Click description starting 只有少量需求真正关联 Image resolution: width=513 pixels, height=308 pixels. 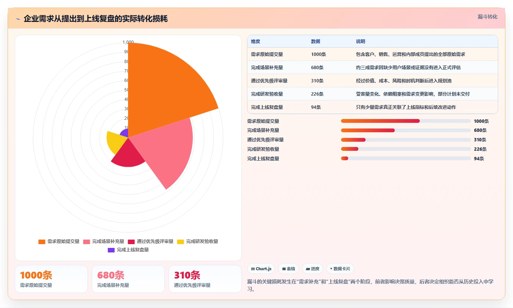pyautogui.click(x=406, y=107)
